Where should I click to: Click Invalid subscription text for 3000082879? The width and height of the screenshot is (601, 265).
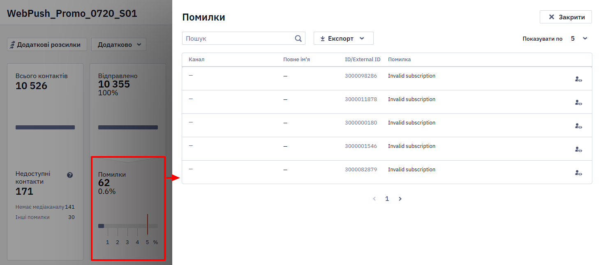(x=411, y=170)
